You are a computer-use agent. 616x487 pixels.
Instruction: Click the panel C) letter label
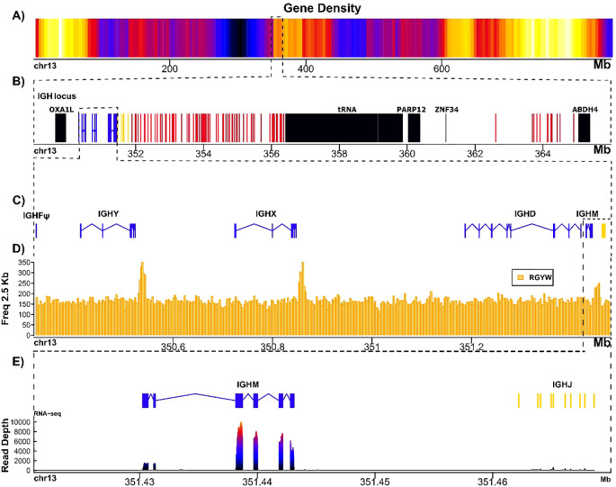18,200
